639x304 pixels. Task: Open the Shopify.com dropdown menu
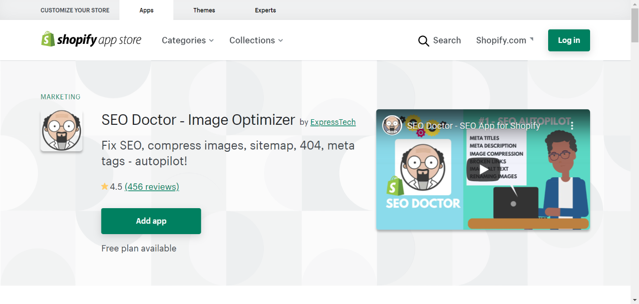pos(505,40)
